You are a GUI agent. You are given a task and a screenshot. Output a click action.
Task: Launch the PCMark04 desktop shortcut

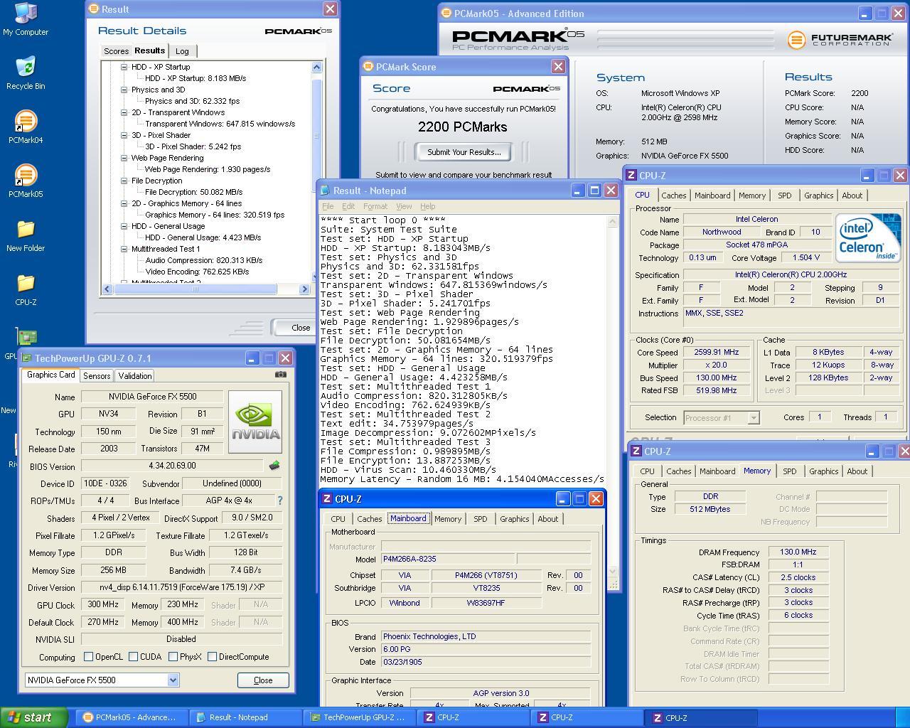26,127
